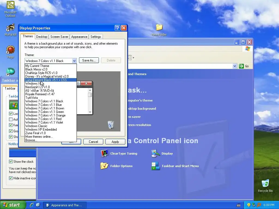Viewport: 279px width, 209px height.
Task: Click the security shield tray icon
Action: [x=249, y=205]
